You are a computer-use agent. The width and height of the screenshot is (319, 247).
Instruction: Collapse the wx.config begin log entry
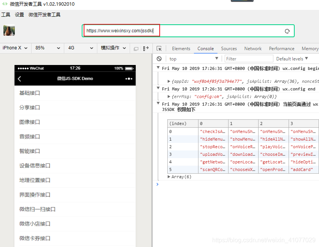coord(158,68)
